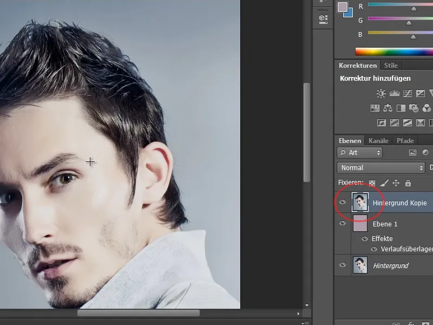The image size is (433, 325).
Task: Hide the Hintergrund Kopie layer
Action: click(x=343, y=203)
